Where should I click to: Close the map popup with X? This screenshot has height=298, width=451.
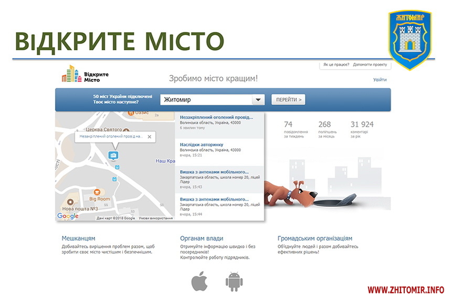click(x=149, y=137)
